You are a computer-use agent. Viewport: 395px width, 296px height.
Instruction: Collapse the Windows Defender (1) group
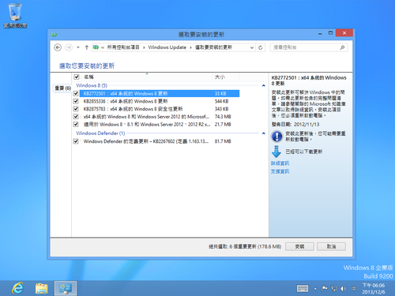pyautogui.click(x=263, y=133)
